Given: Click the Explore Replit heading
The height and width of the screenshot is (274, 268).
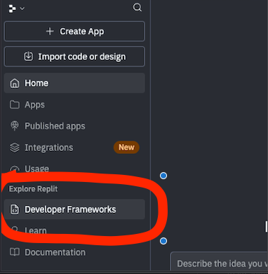Looking at the screenshot, I should (33, 189).
